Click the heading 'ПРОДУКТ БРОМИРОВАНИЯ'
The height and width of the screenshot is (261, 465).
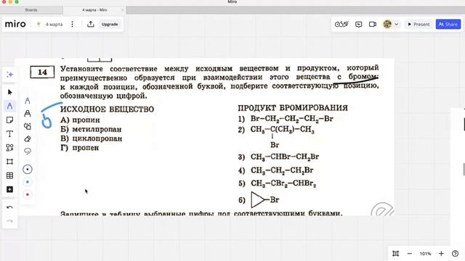293,108
